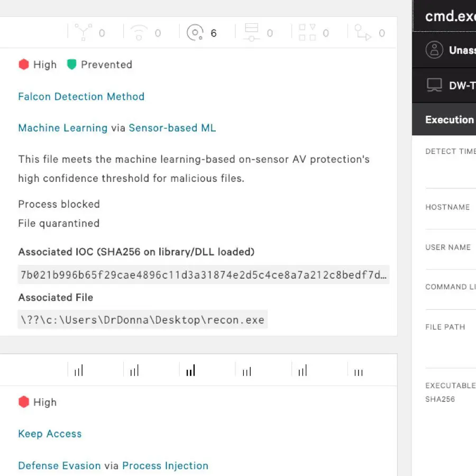This screenshot has height=476, width=476.
Task: Select the highlighted bar-chart detection icon
Action: click(x=190, y=370)
